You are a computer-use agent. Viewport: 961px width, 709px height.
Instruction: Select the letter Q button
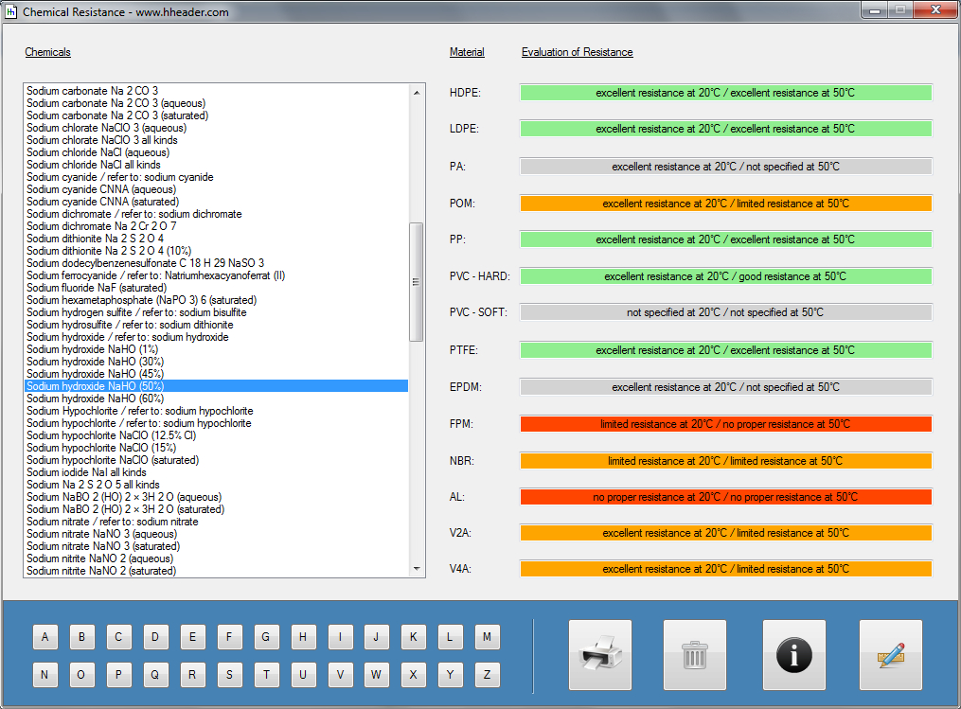[x=155, y=675]
